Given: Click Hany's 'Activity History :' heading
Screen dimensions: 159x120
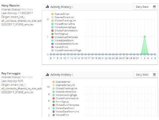Looking at the screenshot, I should pos(61,7).
